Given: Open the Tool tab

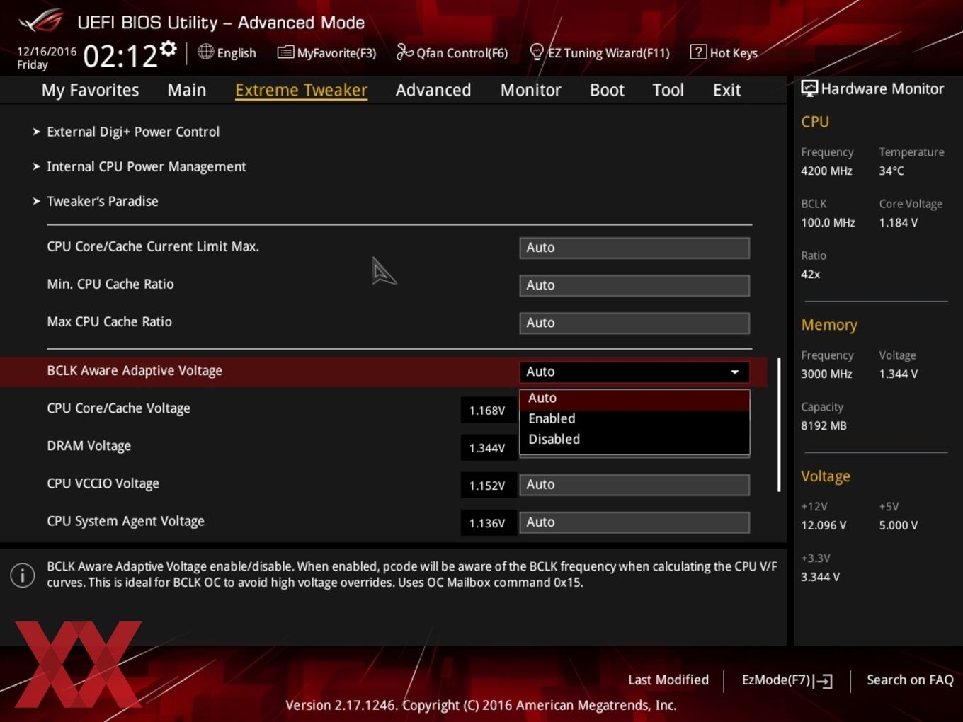Looking at the screenshot, I should (668, 90).
